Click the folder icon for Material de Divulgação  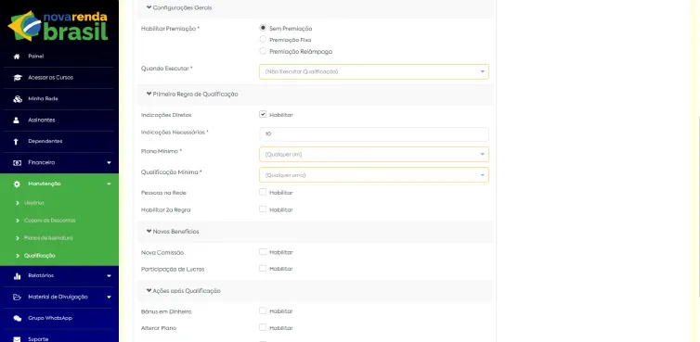coord(17,297)
